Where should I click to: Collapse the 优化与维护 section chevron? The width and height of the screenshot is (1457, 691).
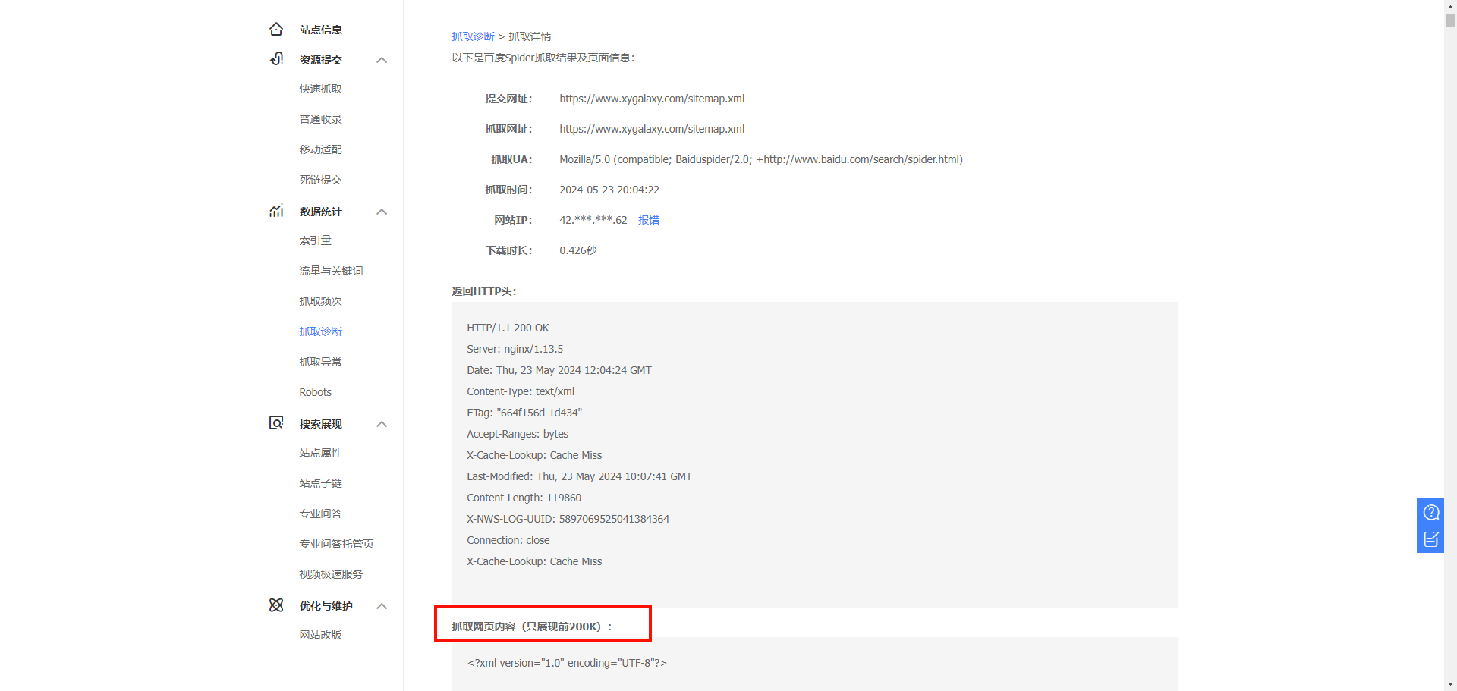(382, 606)
